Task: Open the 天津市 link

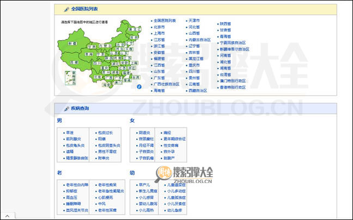Action: pyautogui.click(x=194, y=21)
